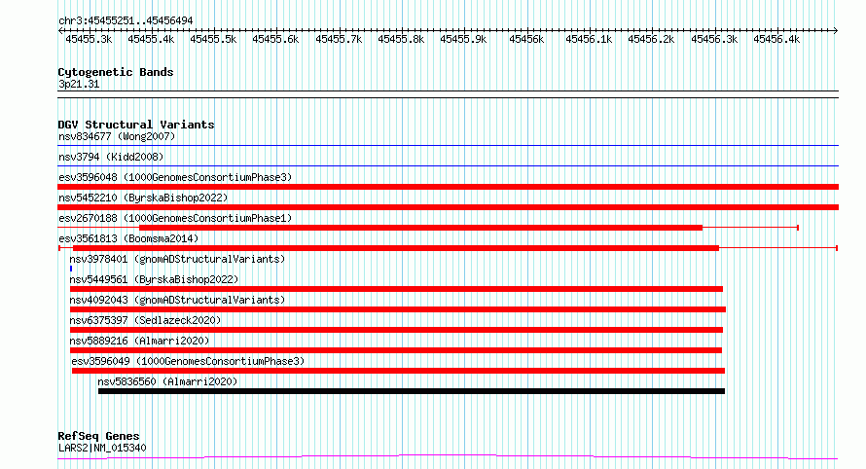Click the blue line for nsv3794

coord(448,165)
